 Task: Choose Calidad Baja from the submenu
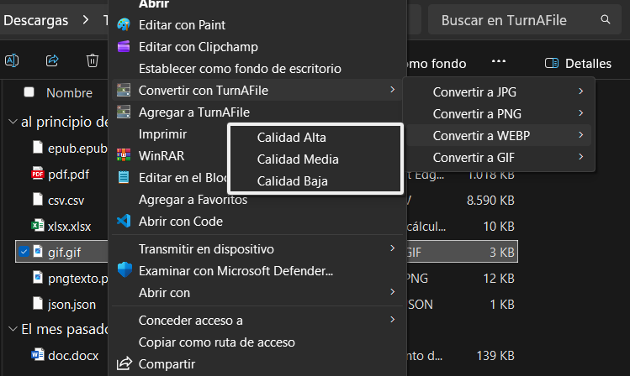pos(292,180)
